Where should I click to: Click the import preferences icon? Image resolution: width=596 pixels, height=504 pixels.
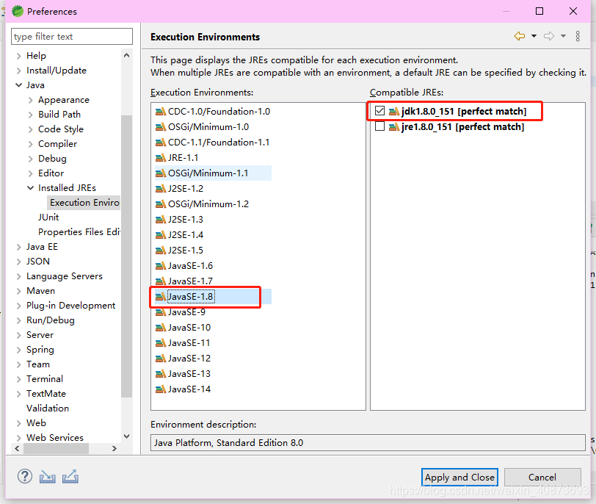coord(47,476)
